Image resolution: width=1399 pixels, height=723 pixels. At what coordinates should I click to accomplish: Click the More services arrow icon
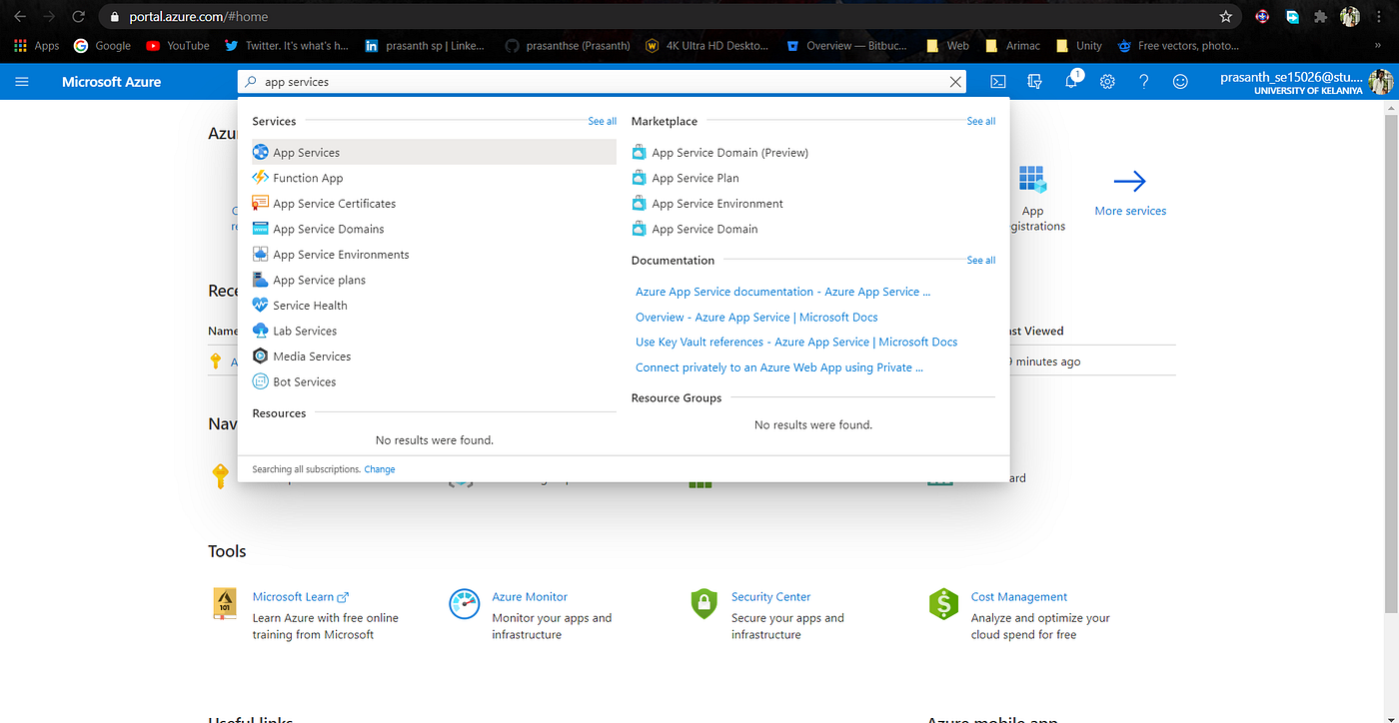(x=1129, y=181)
